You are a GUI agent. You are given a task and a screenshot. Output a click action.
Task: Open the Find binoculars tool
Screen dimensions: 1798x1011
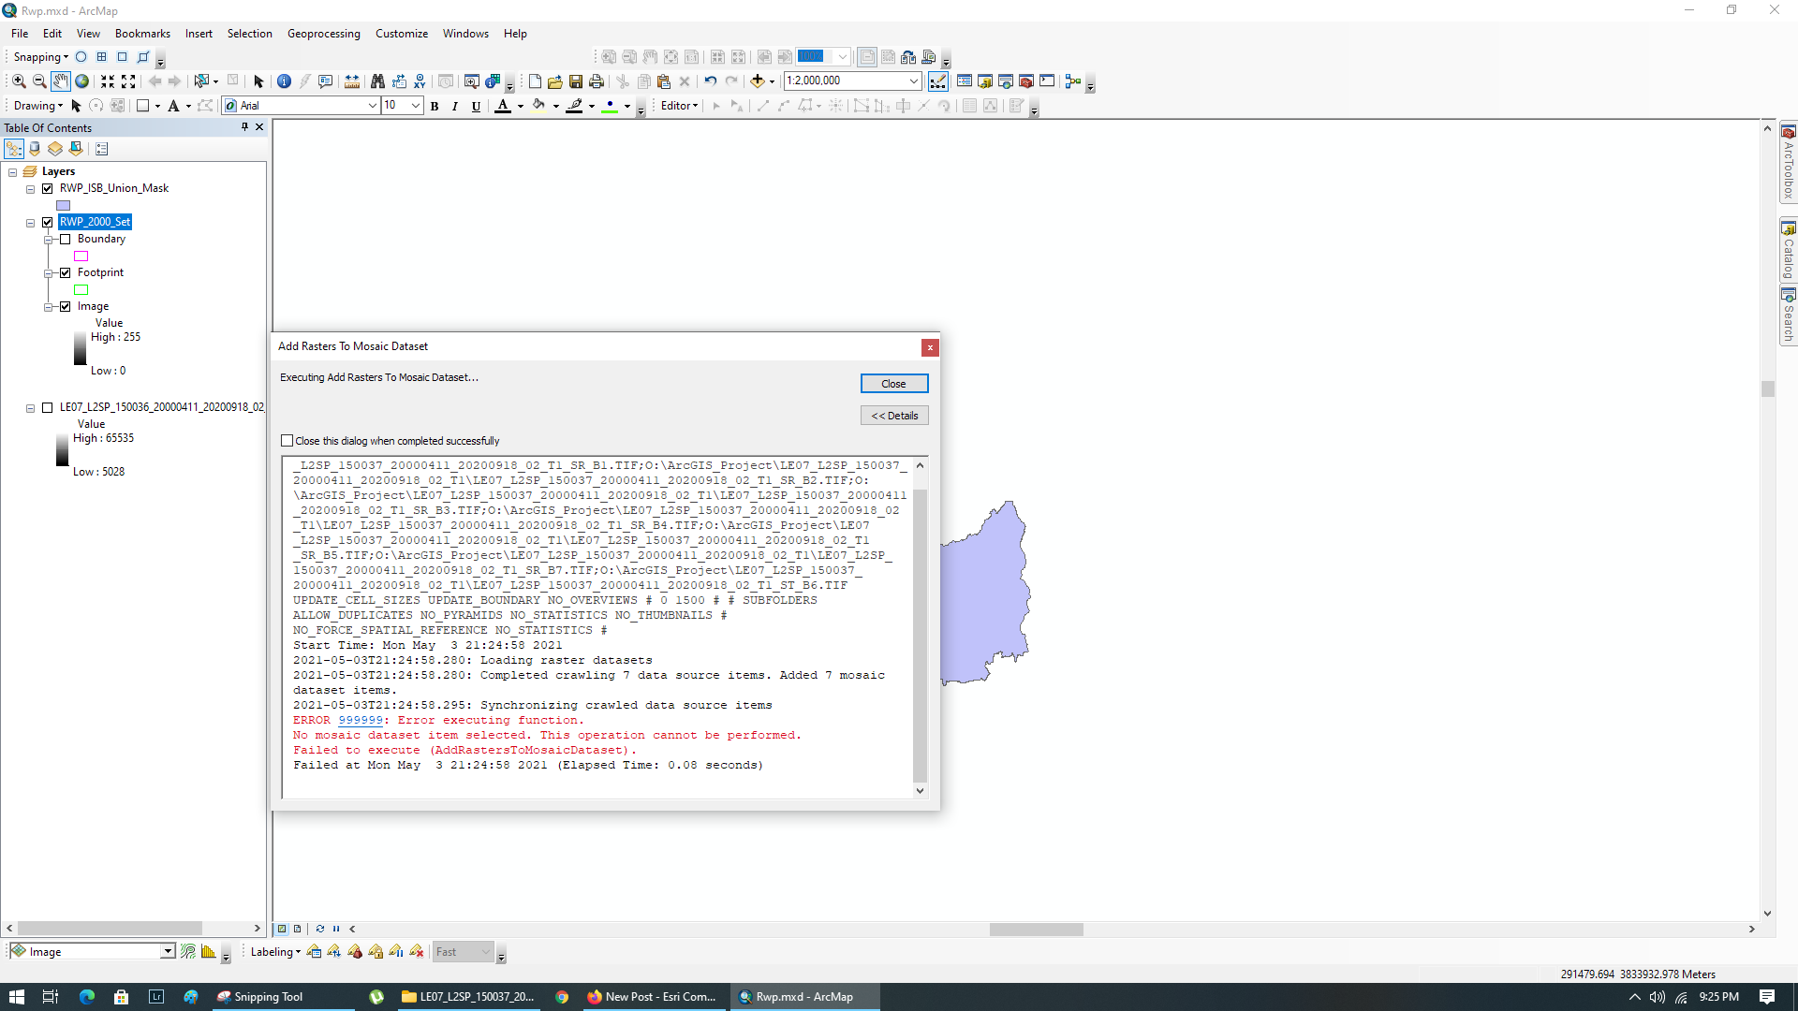[x=377, y=81]
